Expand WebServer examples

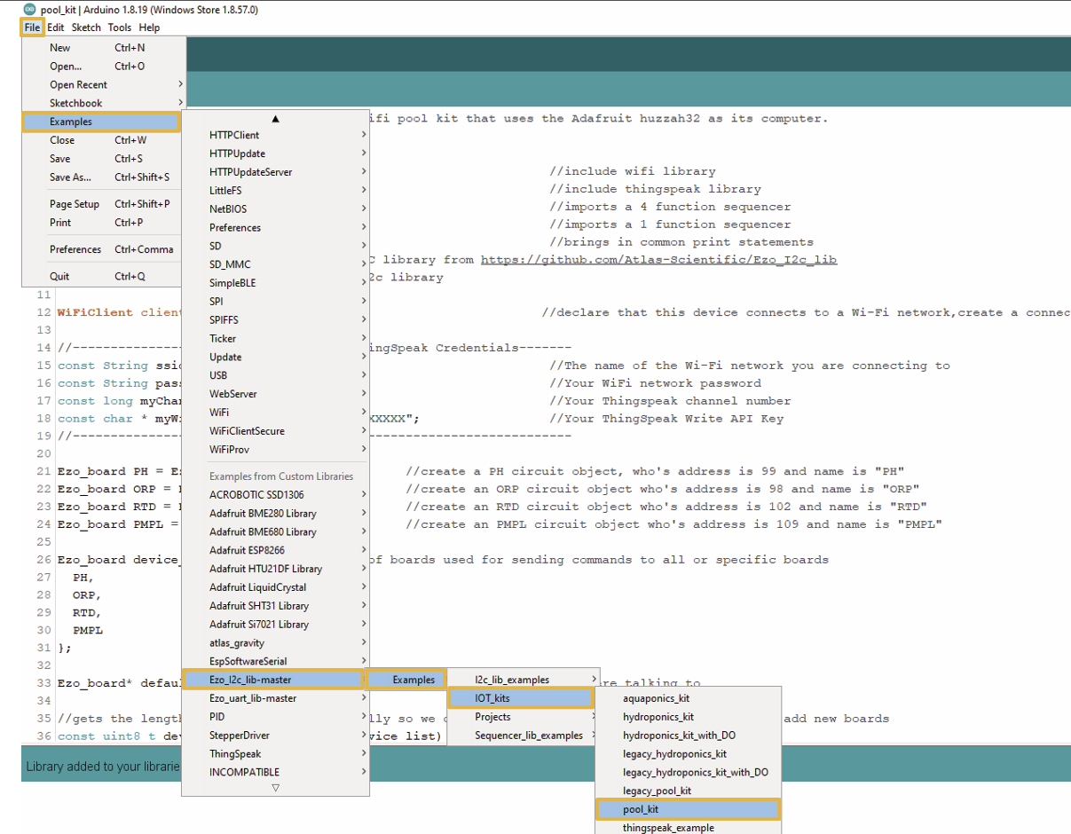275,394
